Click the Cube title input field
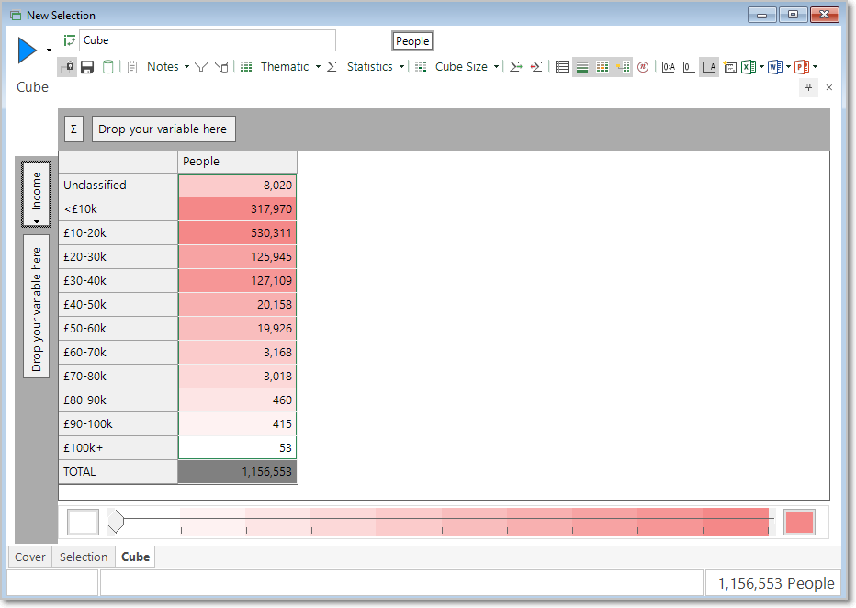Viewport: 856px width, 608px height. [x=208, y=40]
